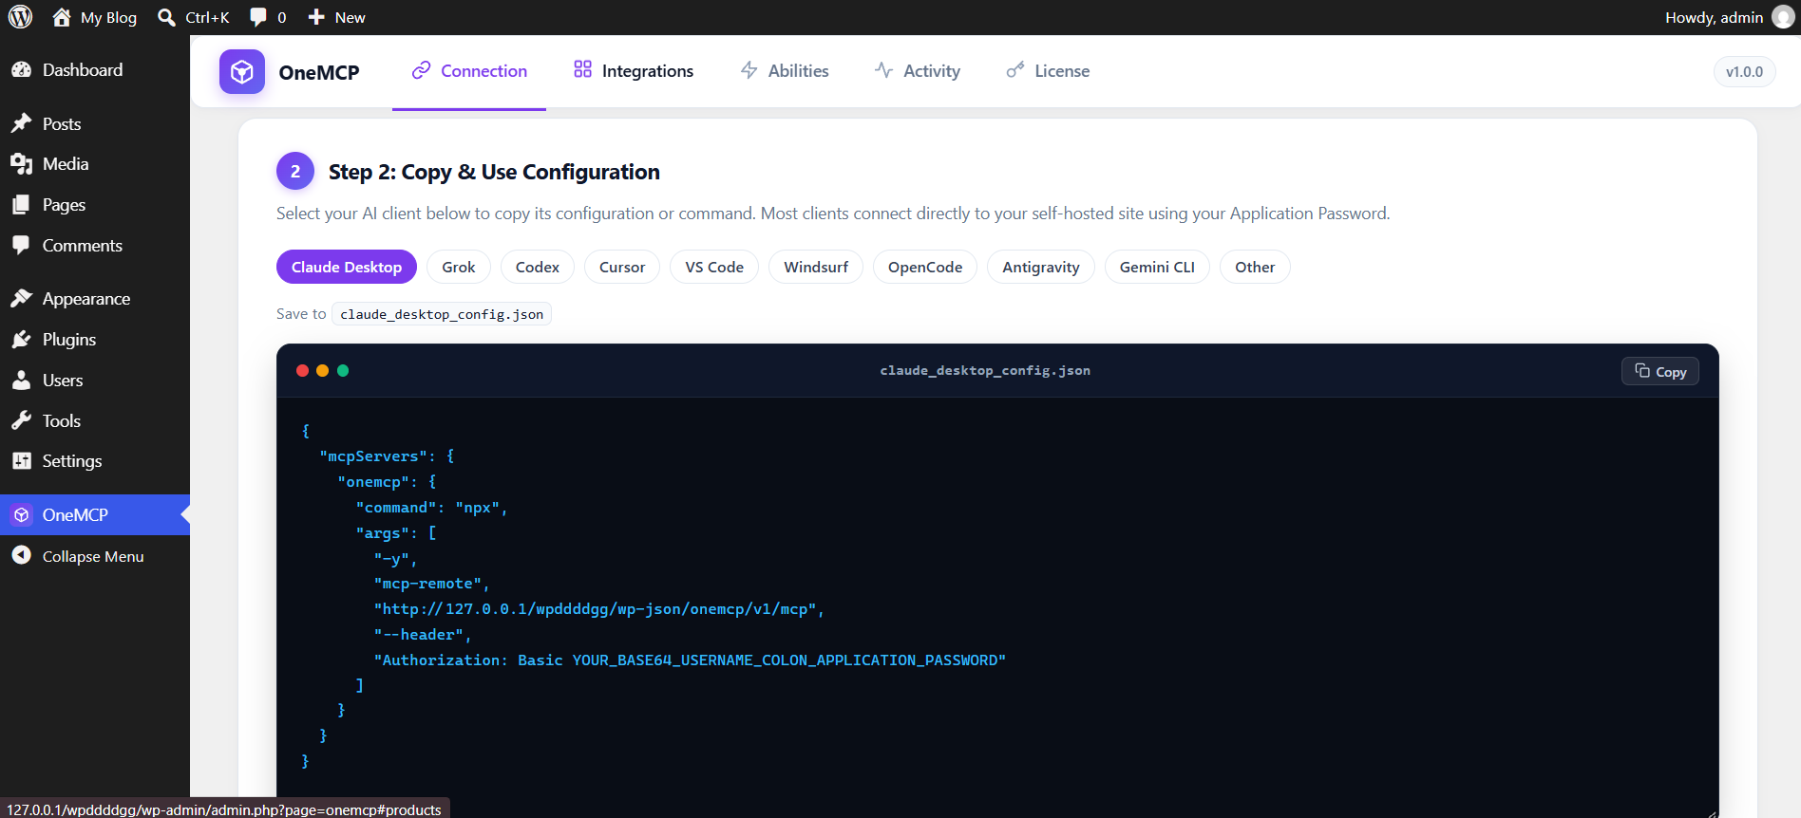Open My Blog home icon

(x=62, y=17)
